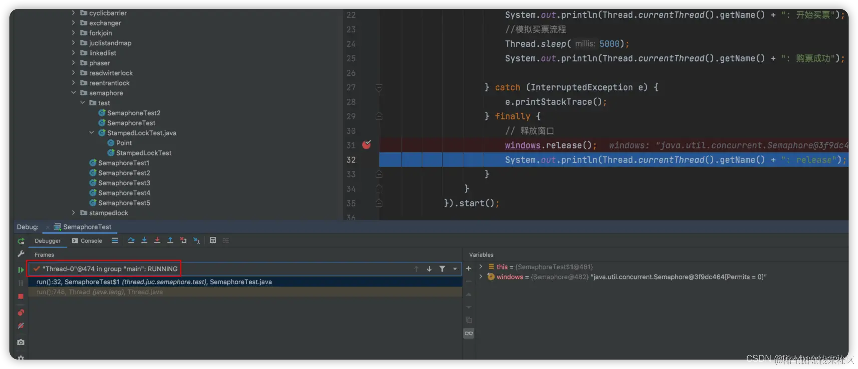
Task: Switch to the Debugger tab
Action: (47, 241)
